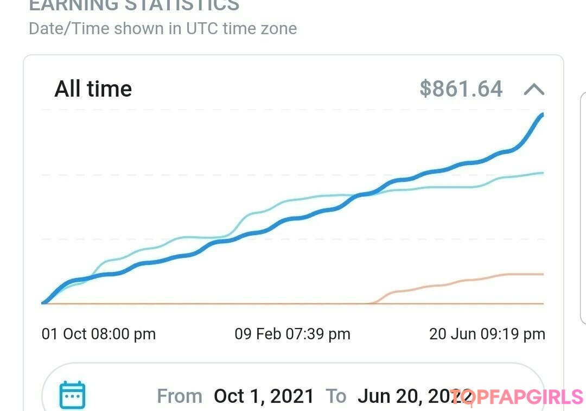Click the 09 Feb 07:39 pm axis label
The width and height of the screenshot is (586, 411).
292,334
